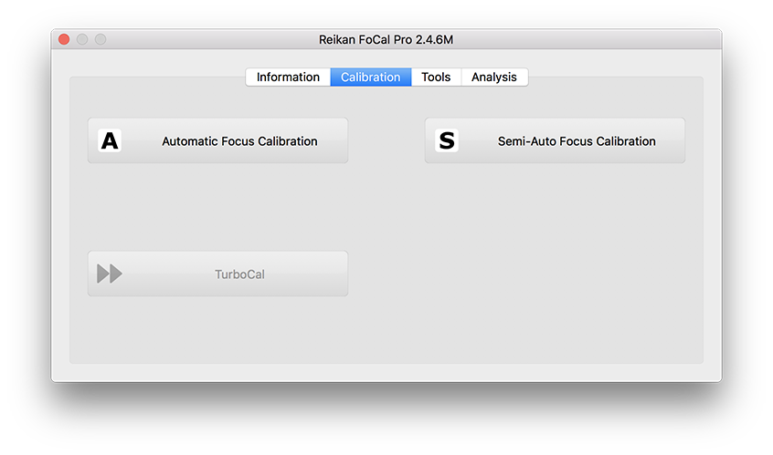This screenshot has height=455, width=773.
Task: Close the Reikan FoCal Pro window
Action: (64, 39)
